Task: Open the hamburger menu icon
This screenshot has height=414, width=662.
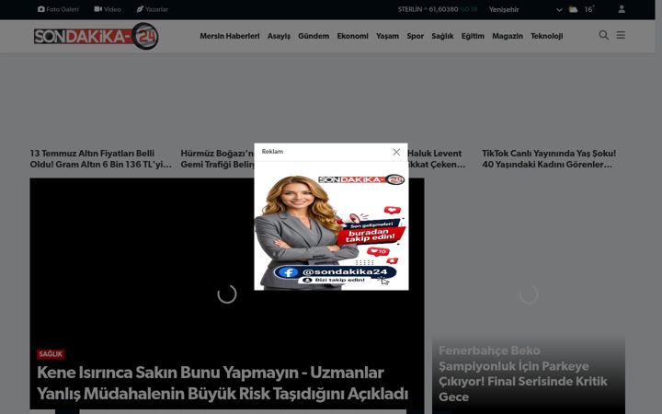Action: point(621,35)
